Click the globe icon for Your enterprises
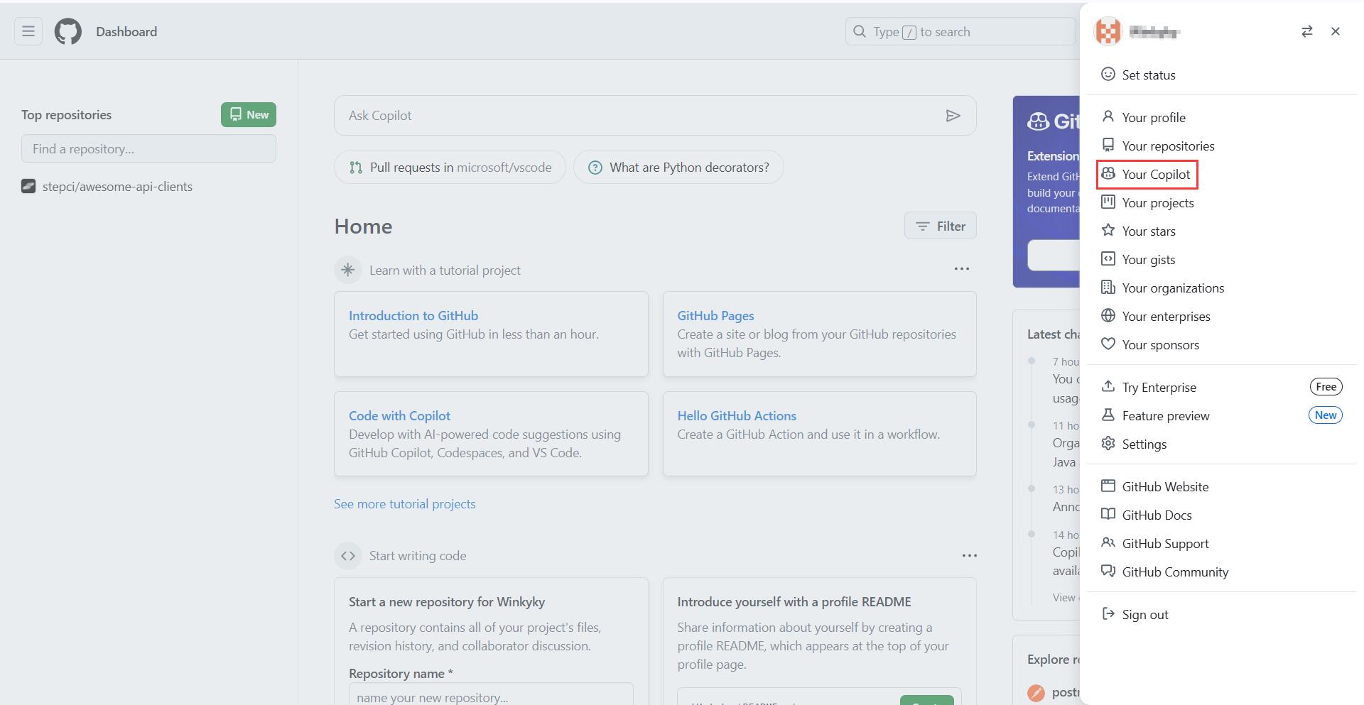 [1108, 315]
